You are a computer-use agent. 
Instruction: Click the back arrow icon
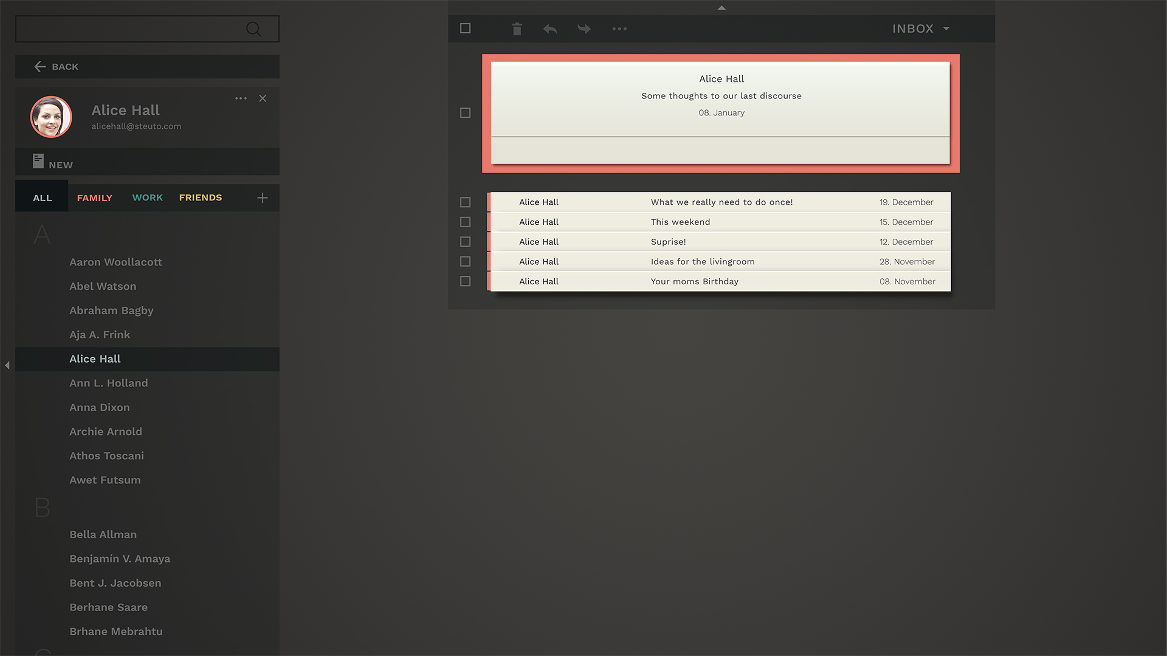40,66
